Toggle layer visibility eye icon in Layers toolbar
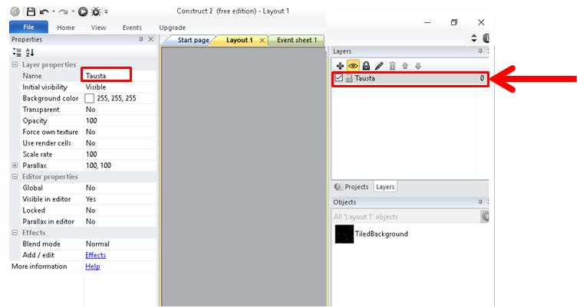Screen dimensions: 580x308 [x=353, y=66]
